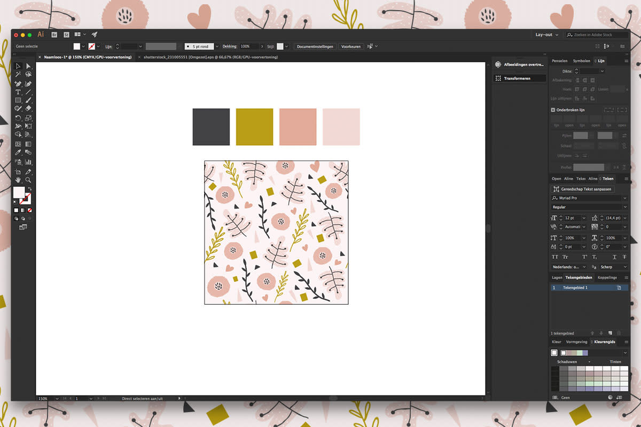This screenshot has width=641, height=427.
Task: Open the Vormgeving panel tab
Action: (x=576, y=342)
